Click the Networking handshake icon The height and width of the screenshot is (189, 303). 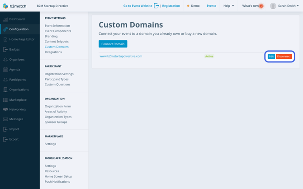pyautogui.click(x=5, y=109)
